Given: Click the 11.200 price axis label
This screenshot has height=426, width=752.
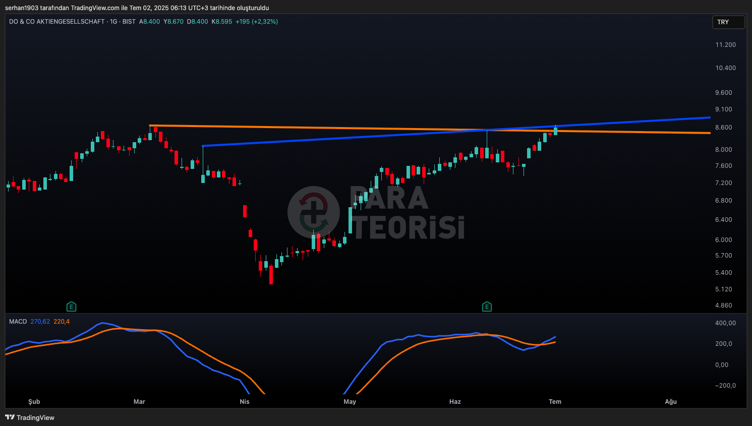Looking at the screenshot, I should (725, 45).
